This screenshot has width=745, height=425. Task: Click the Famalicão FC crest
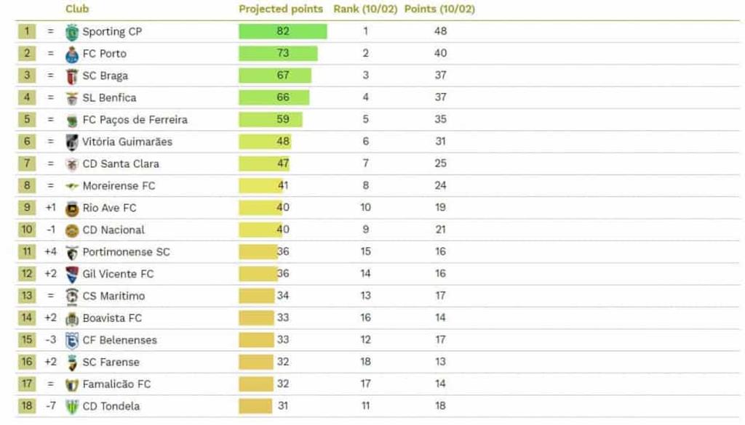71,385
